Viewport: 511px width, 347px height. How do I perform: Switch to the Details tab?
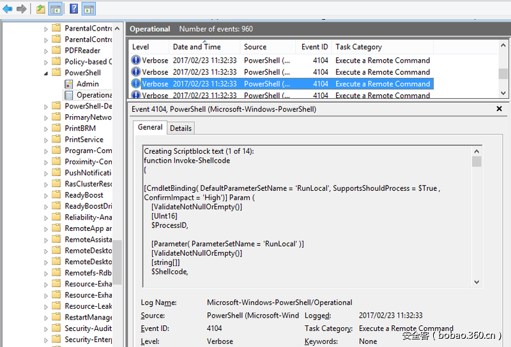[181, 128]
